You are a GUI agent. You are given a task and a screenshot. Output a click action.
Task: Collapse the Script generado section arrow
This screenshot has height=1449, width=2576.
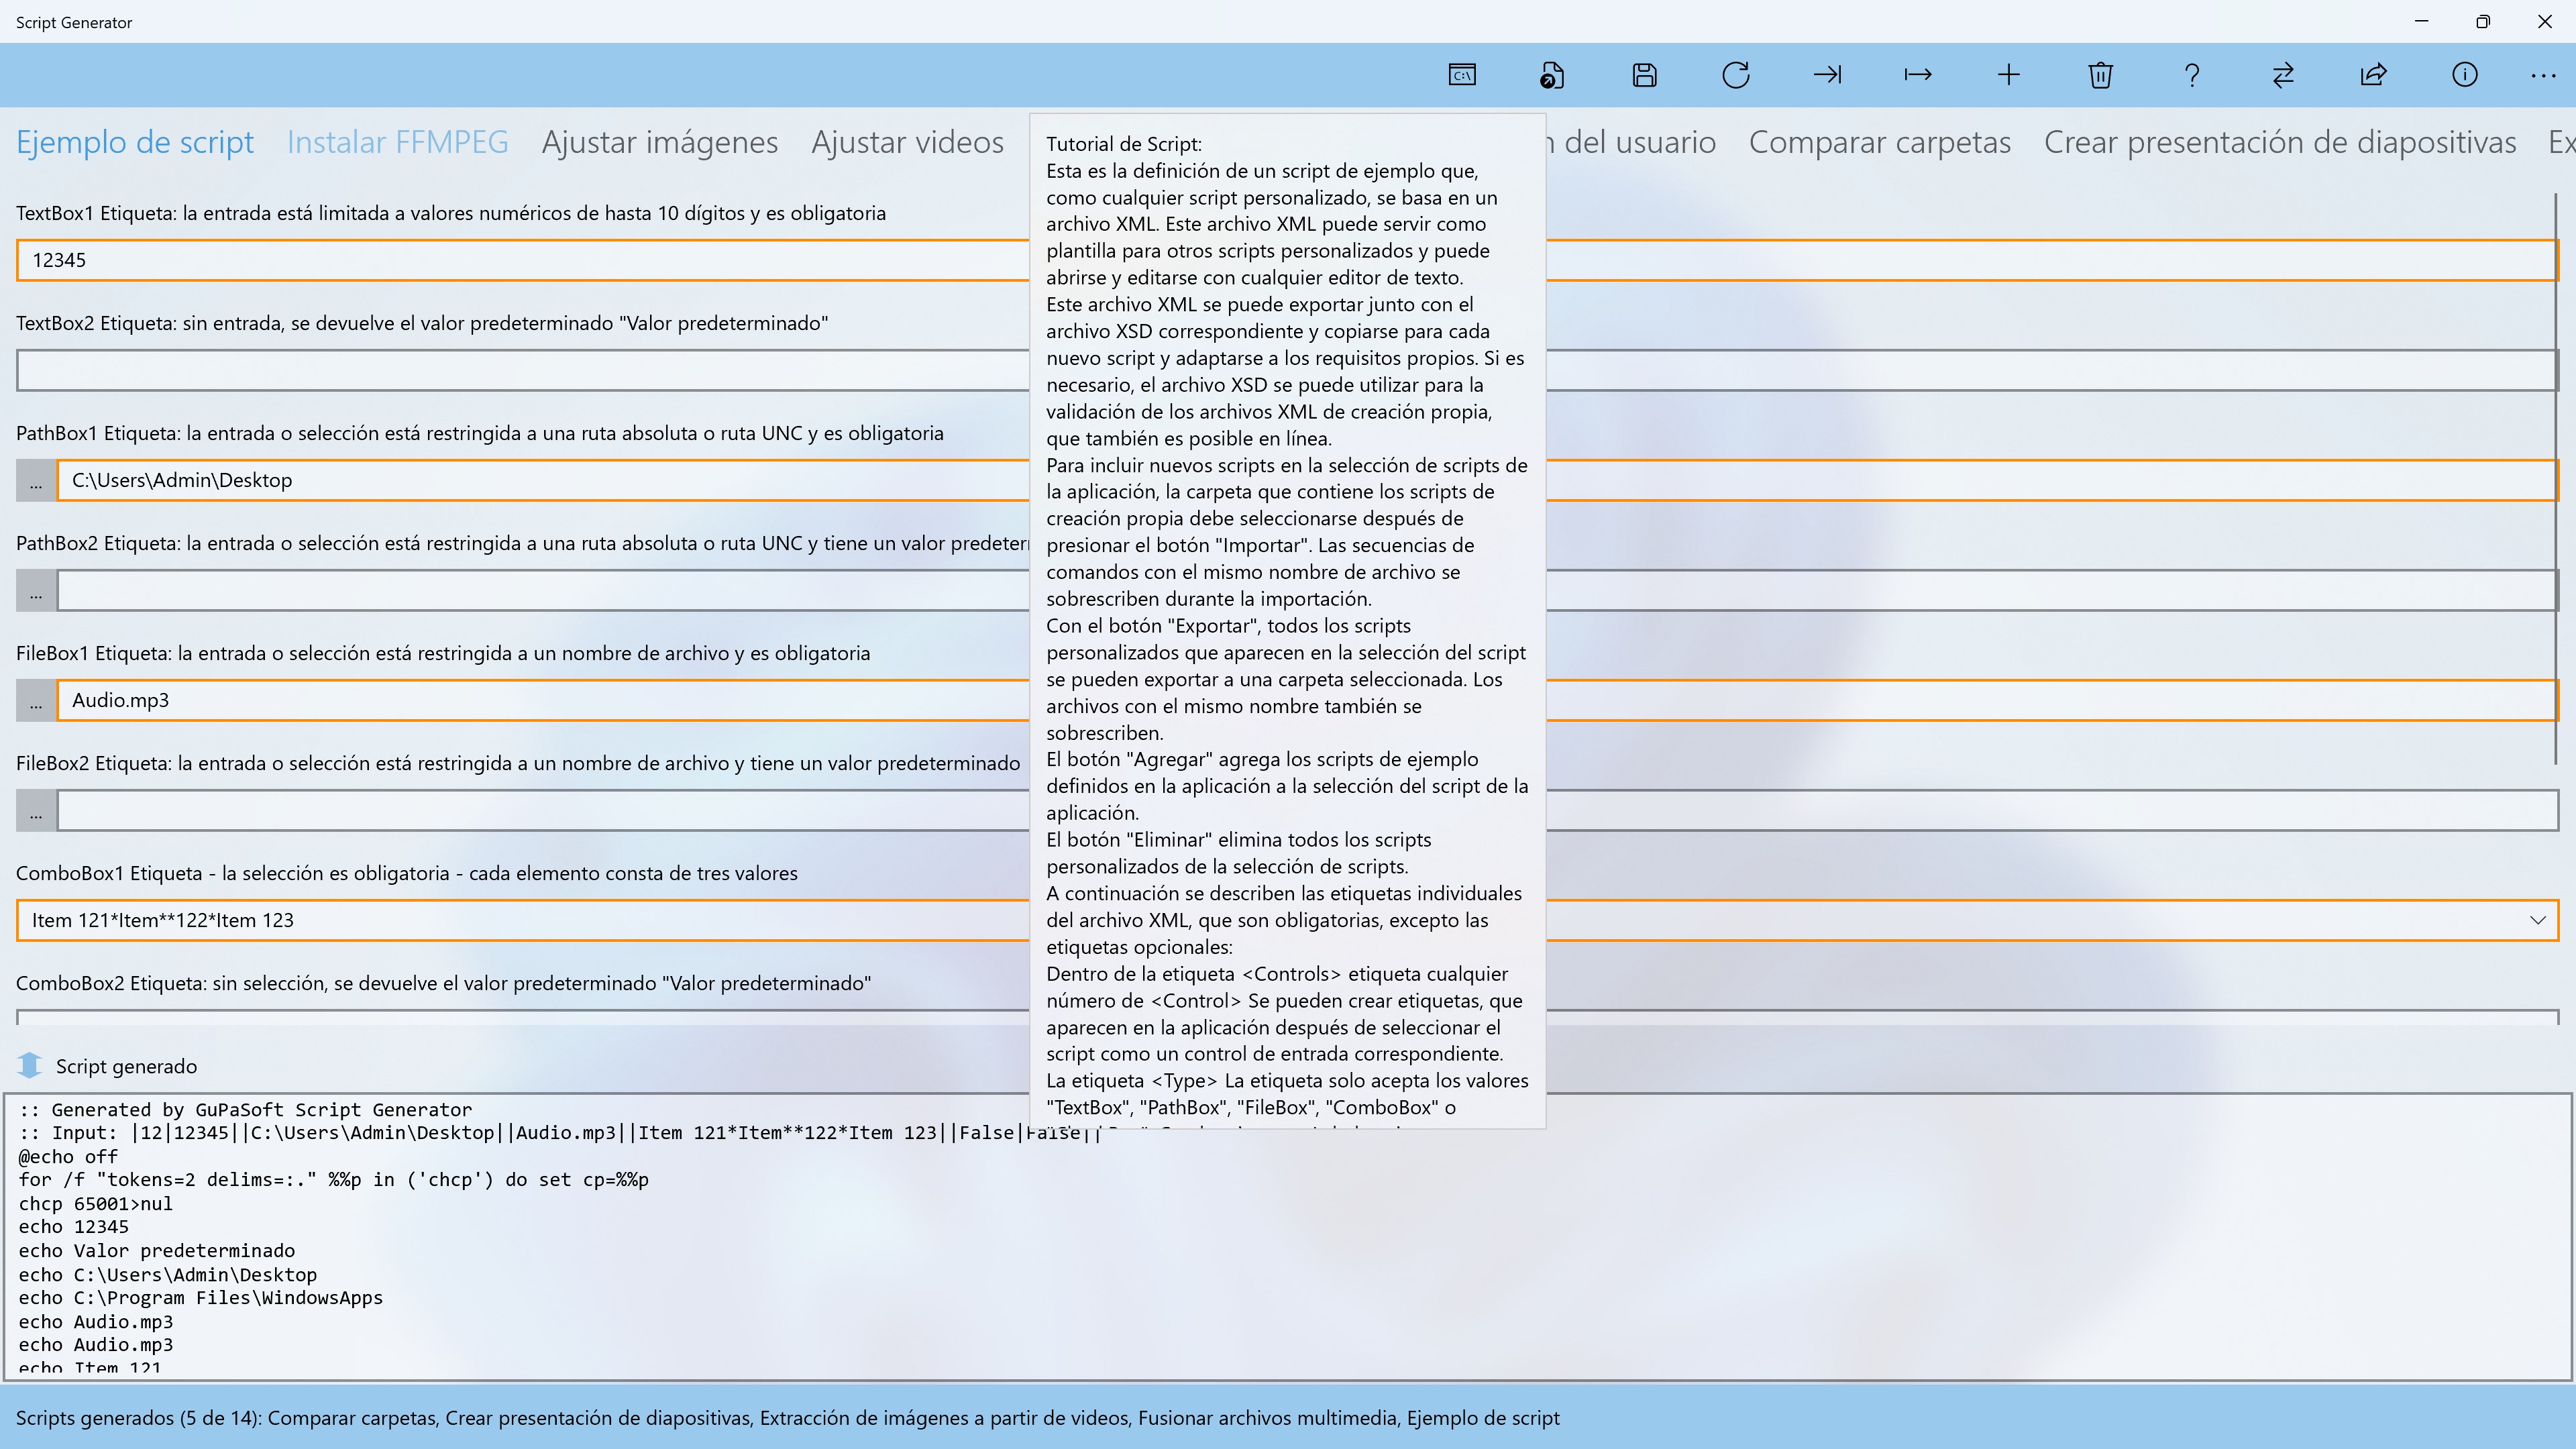(x=30, y=1066)
